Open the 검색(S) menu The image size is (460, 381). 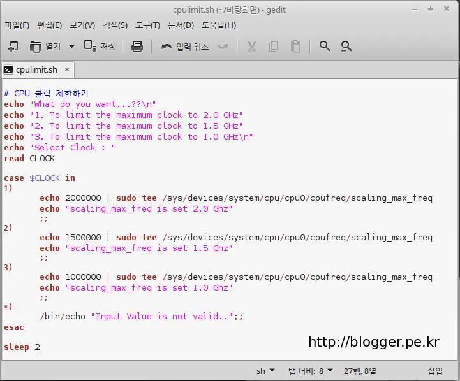click(115, 25)
